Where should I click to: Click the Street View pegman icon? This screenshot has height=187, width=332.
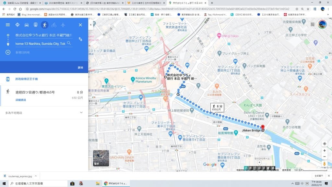325,165
